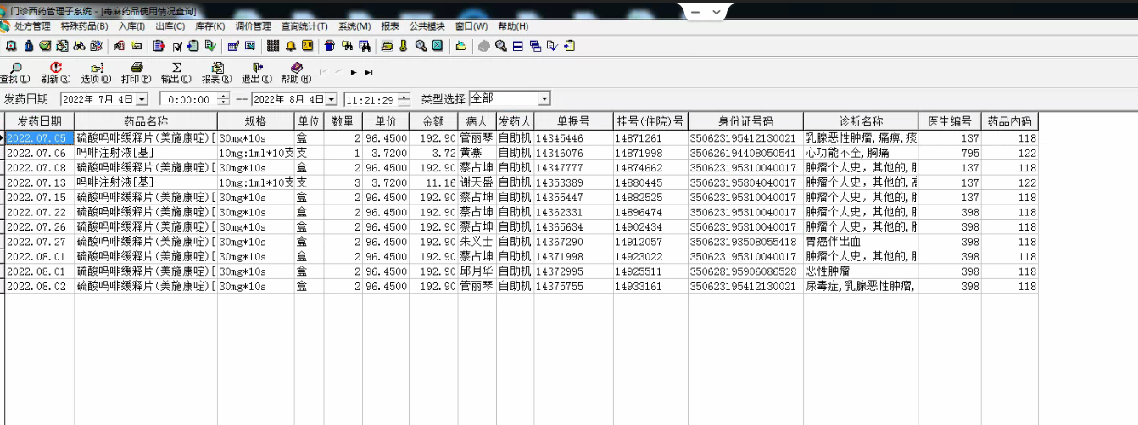Open the 出库(C) menu
Viewport: 1138px width, 425px height.
point(170,26)
